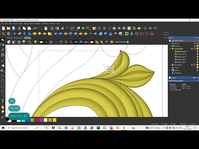Screen dimensions: 199x149
Task: Select the water drop smudge tool
Action: coord(3,107)
